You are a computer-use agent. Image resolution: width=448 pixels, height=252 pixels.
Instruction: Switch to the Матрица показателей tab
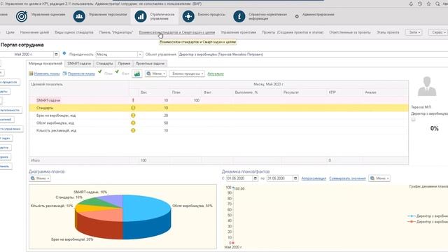pyautogui.click(x=45, y=64)
